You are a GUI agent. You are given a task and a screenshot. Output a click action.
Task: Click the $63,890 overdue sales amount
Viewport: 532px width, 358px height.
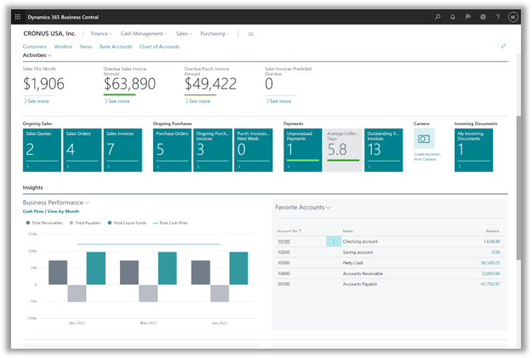129,83
